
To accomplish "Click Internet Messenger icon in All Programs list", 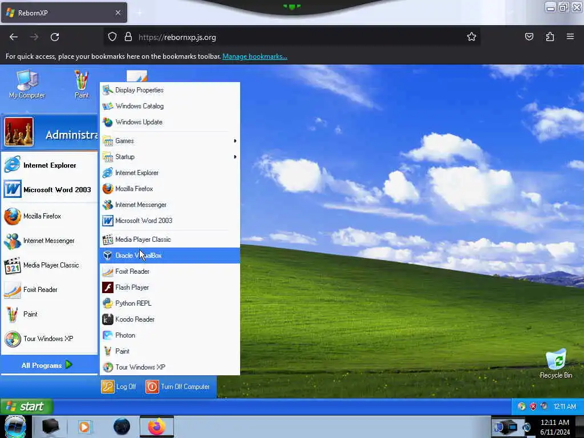I will tap(108, 205).
